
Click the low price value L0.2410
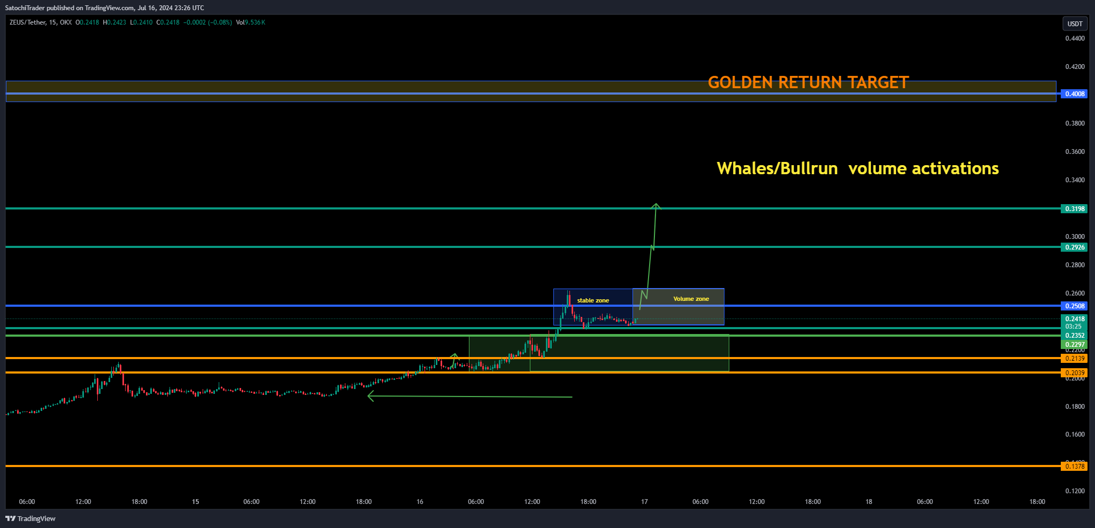click(x=141, y=22)
